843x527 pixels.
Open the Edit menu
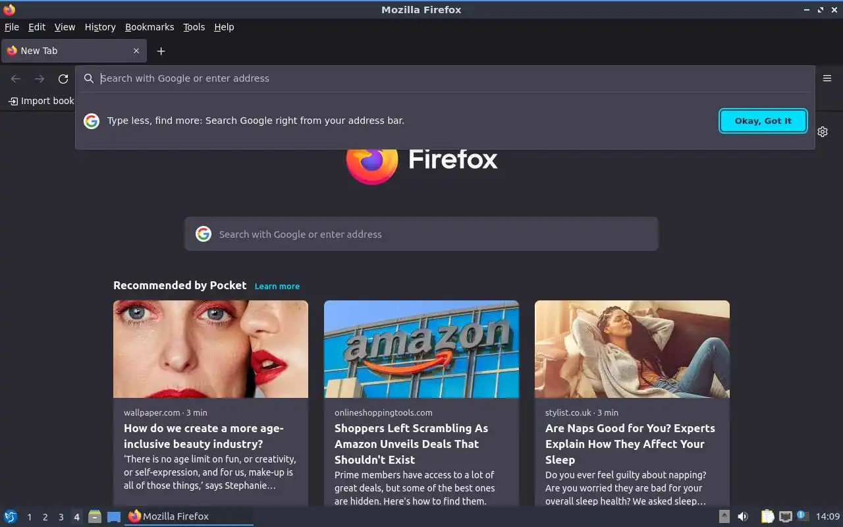(37, 27)
